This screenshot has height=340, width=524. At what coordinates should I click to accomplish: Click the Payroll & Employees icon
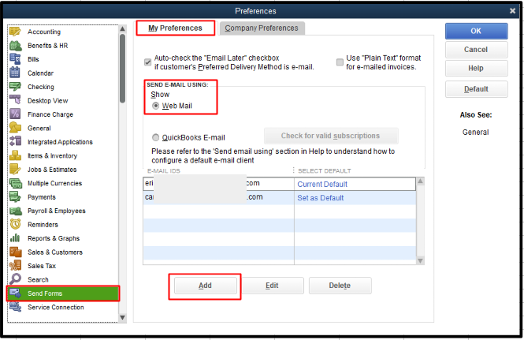[16, 211]
